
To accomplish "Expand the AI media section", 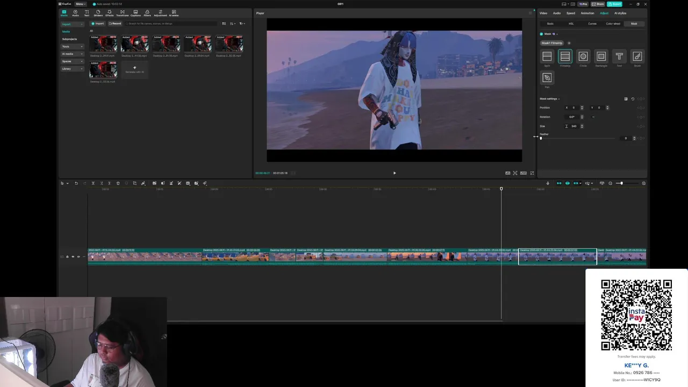I will tap(72, 54).
